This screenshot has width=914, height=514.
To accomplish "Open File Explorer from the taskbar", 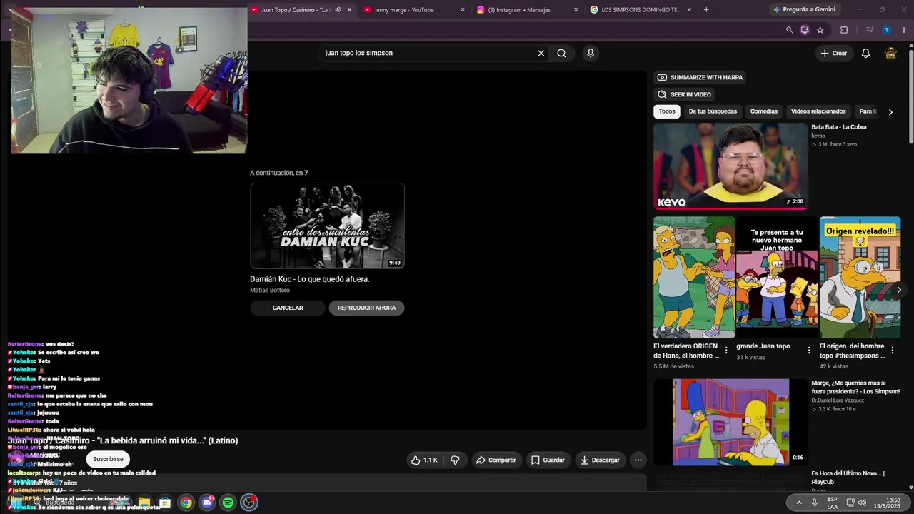I will point(144,503).
